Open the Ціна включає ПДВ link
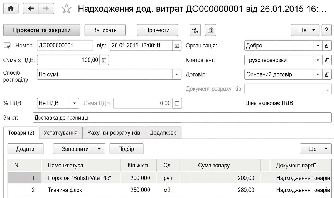The height and width of the screenshot is (198, 334). click(269, 103)
